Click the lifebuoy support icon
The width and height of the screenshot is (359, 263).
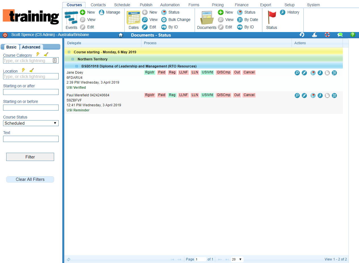pos(327,35)
